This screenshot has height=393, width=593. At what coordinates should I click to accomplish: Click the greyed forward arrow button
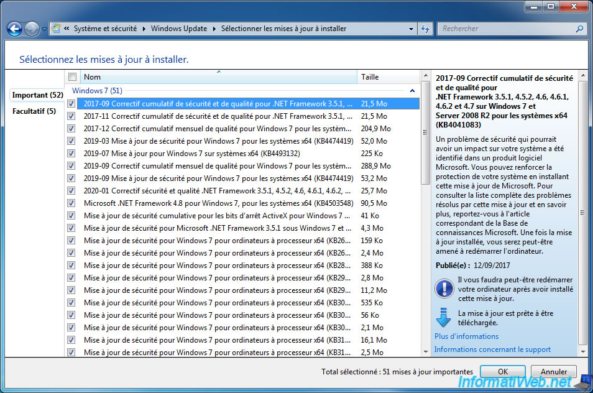point(32,29)
